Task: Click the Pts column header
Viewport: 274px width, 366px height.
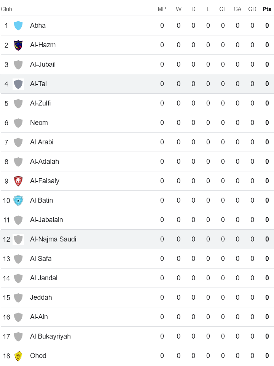Action: [267, 9]
